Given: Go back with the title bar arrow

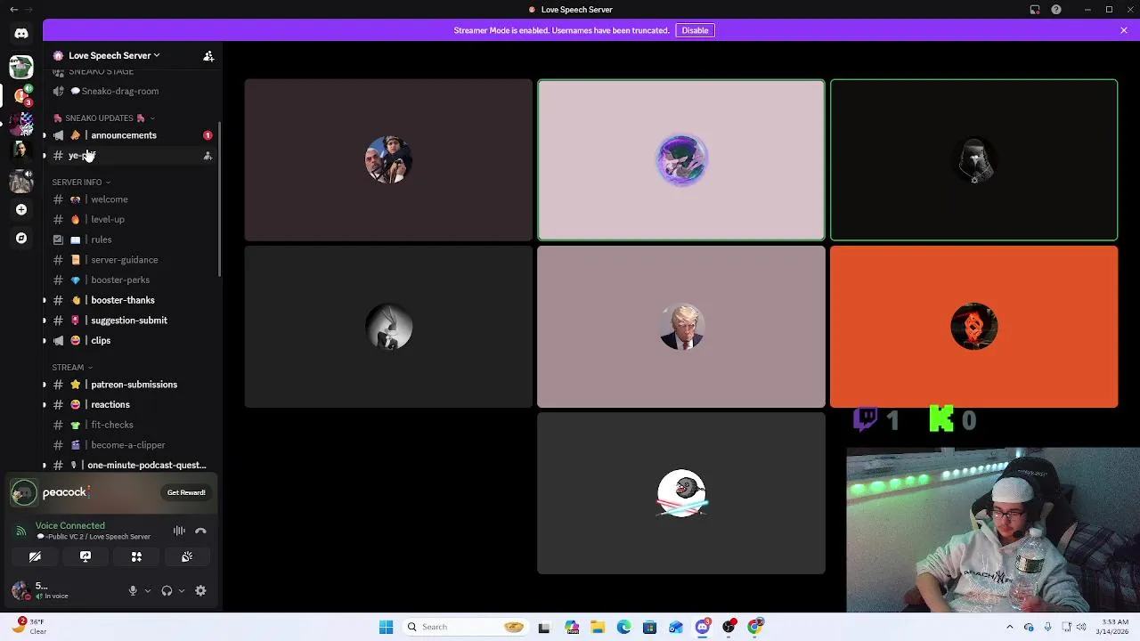Looking at the screenshot, I should coord(13,10).
